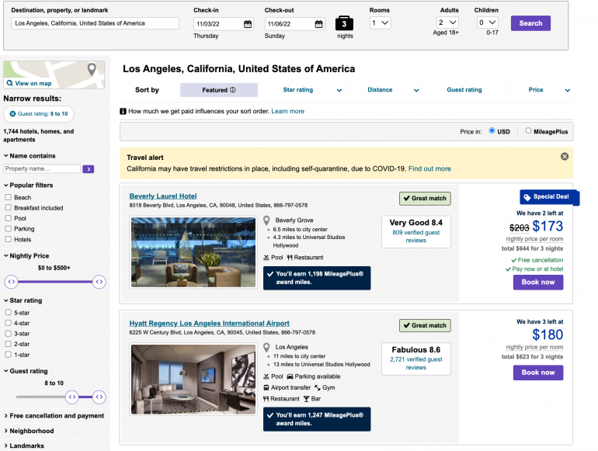Open the Rooms count dropdown
This screenshot has height=451, width=598.
point(380,23)
